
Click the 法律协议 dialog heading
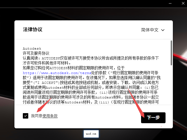[33, 30]
